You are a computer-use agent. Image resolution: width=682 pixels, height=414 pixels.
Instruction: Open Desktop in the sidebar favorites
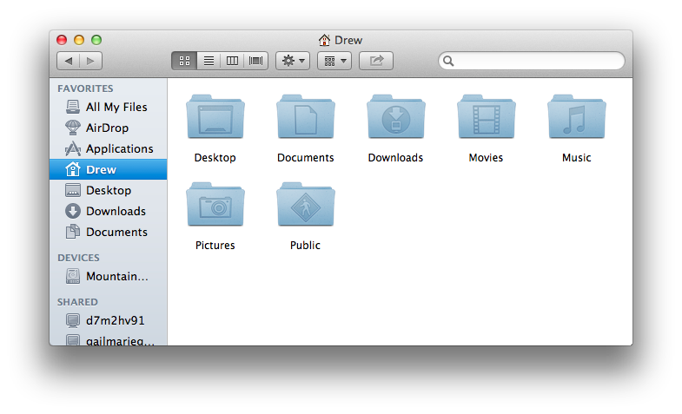tap(108, 190)
